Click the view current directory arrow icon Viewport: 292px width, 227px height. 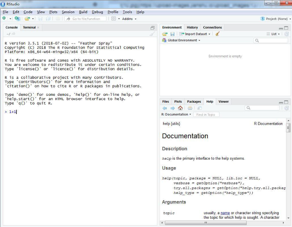14,34
